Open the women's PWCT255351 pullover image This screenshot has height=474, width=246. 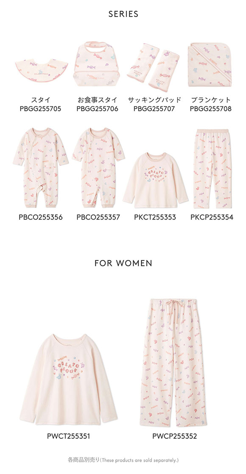click(x=68, y=380)
